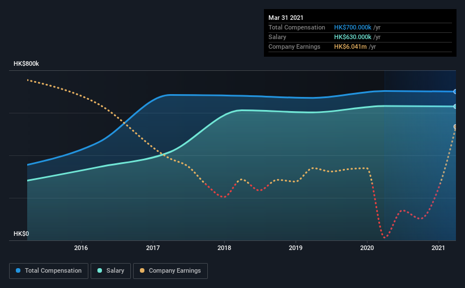Click the Company Earnings label in tooltip

294,46
